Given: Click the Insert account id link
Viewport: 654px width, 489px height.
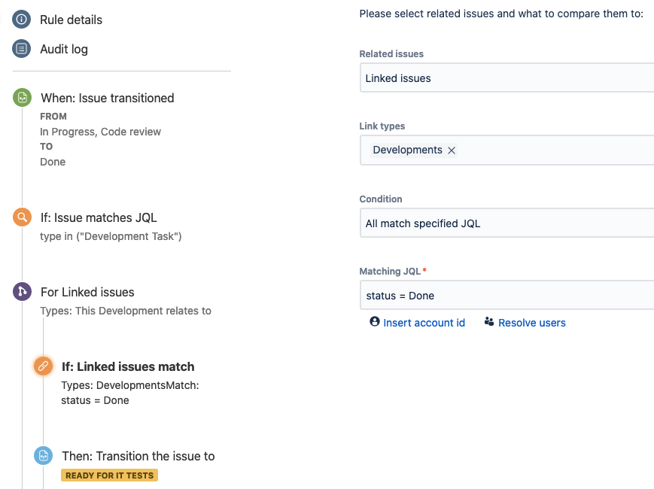Looking at the screenshot, I should tap(424, 323).
